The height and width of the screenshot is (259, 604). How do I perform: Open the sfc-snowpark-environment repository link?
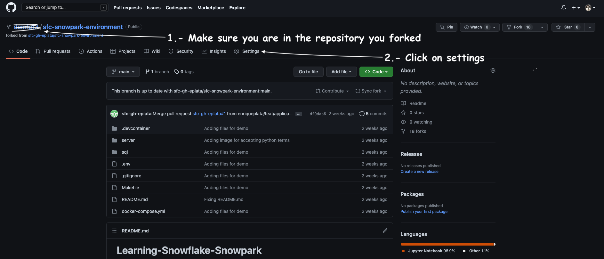click(83, 27)
